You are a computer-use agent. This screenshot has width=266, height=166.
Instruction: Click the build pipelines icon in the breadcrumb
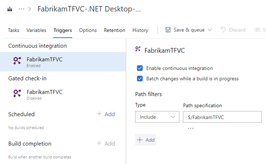click(10, 9)
